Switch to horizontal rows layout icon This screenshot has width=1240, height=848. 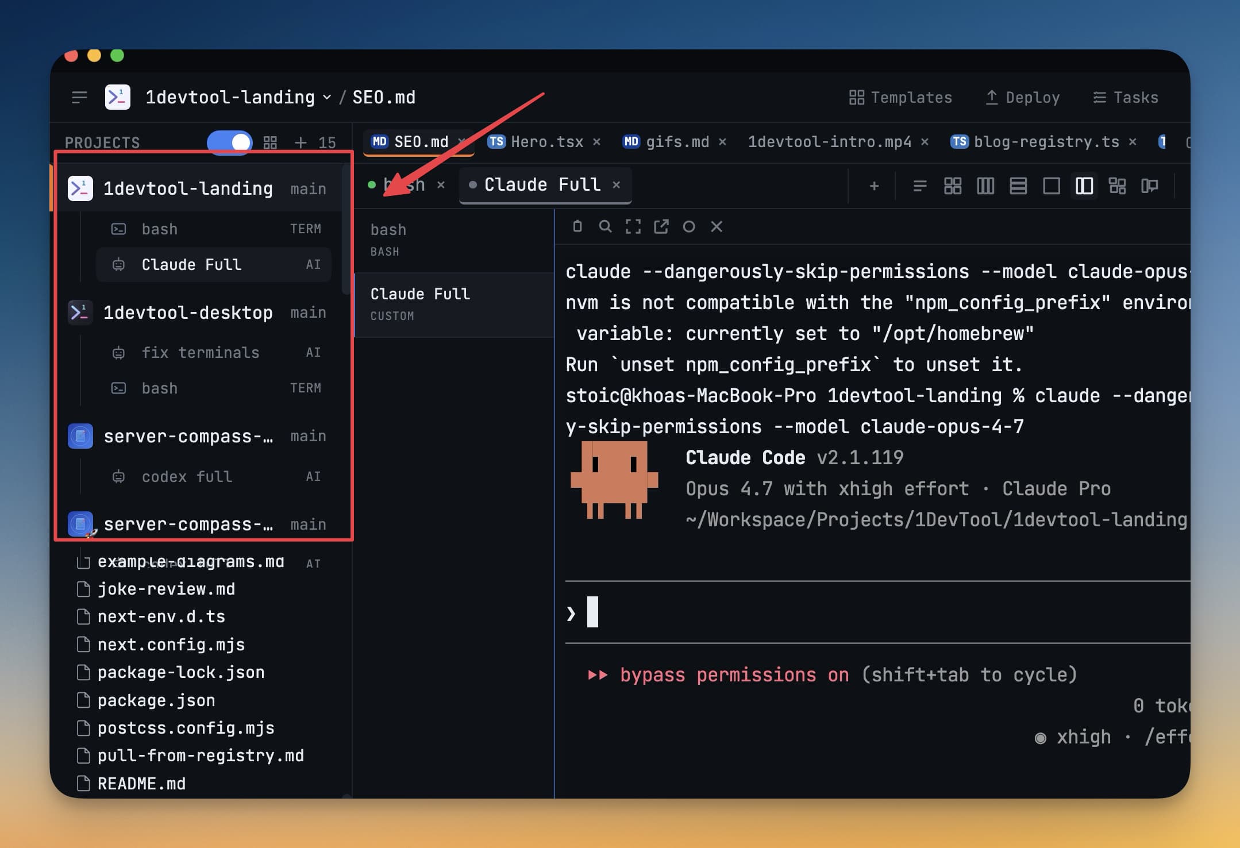[1018, 186]
